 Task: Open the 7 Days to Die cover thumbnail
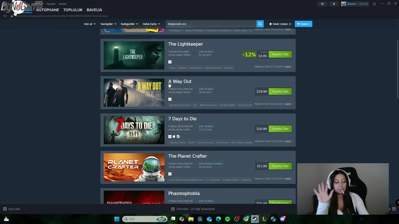[x=134, y=130]
